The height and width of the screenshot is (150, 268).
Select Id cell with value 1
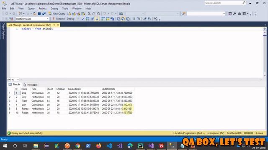17,93
